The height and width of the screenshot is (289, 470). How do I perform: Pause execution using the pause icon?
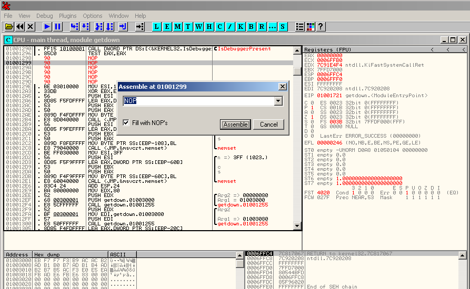click(x=58, y=26)
